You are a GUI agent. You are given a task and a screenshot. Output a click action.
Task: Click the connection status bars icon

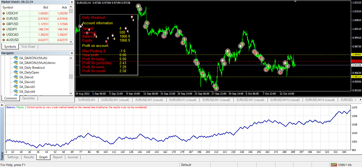coord(333,165)
